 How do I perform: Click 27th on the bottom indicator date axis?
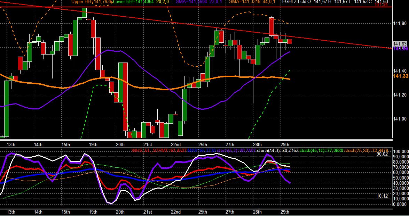230,212
